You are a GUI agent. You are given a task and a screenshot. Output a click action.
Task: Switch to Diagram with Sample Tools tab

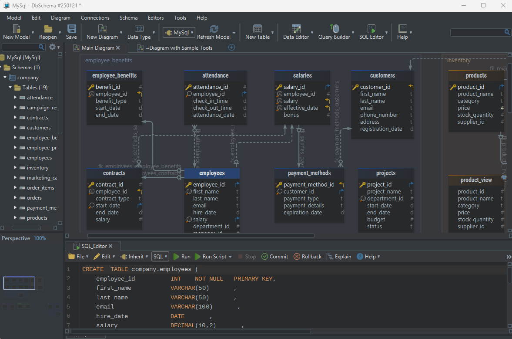click(x=175, y=48)
